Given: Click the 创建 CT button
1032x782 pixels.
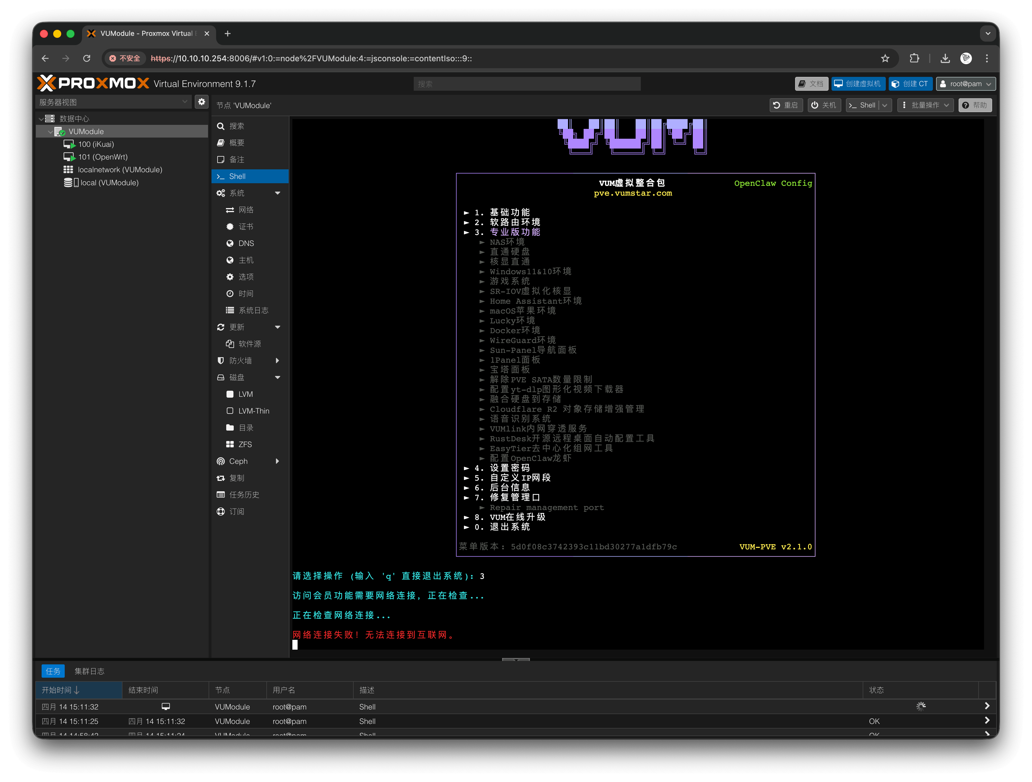Looking at the screenshot, I should click(910, 84).
